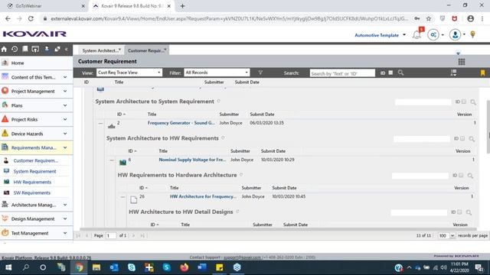This screenshot has width=490, height=275.
Task: Open HW Requirements in sidebar
Action: [x=32, y=182]
